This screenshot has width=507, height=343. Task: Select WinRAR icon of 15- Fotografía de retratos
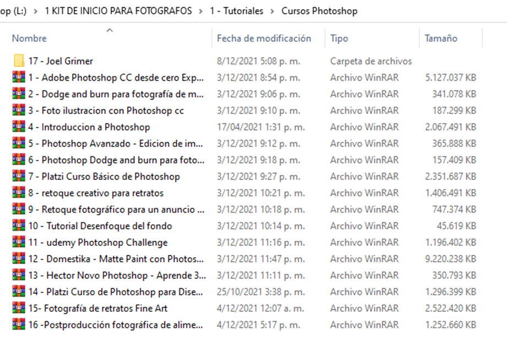[x=19, y=308]
